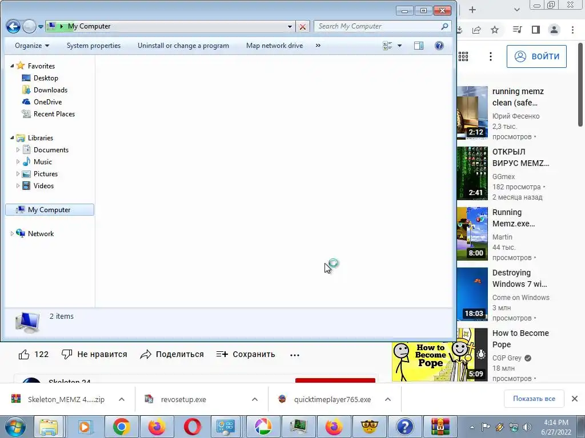Open the address bar history dropdown
The width and height of the screenshot is (585, 438).
point(290,26)
